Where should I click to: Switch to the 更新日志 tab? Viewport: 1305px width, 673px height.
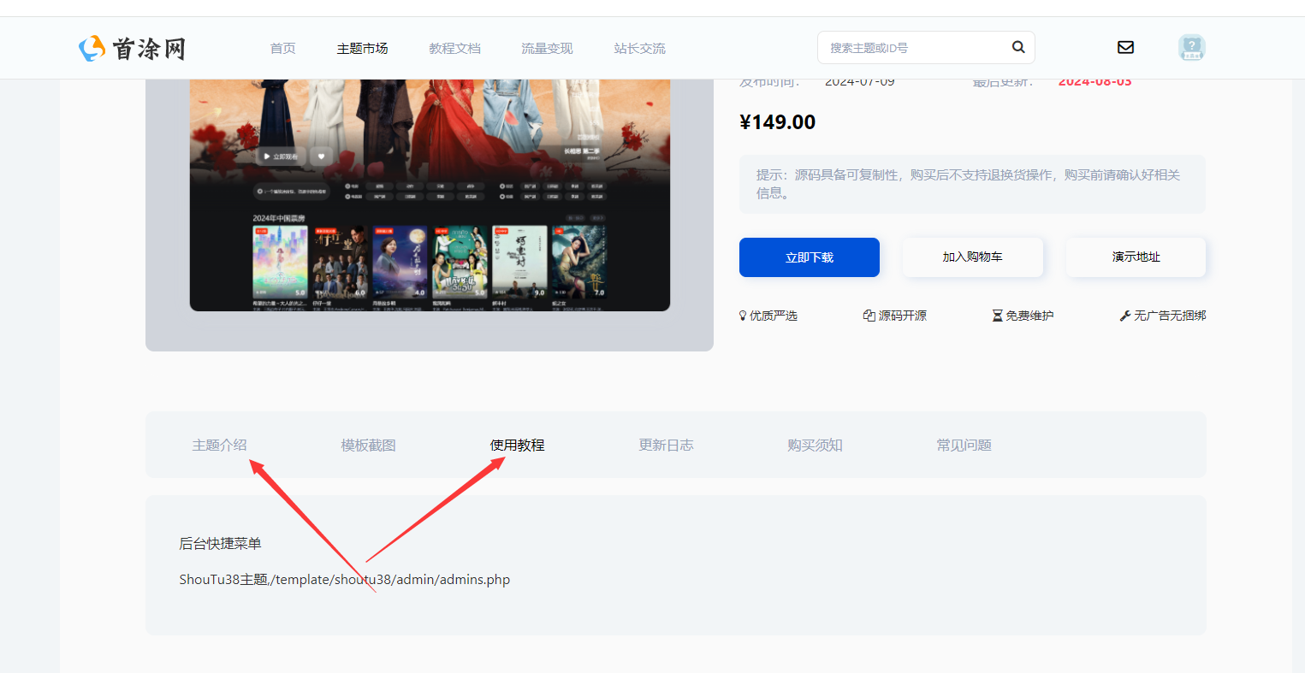667,445
